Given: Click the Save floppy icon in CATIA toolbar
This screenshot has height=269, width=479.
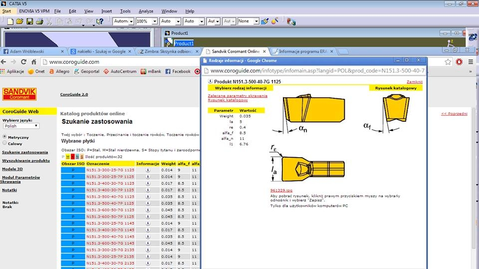Looking at the screenshot, I should [x=29, y=21].
